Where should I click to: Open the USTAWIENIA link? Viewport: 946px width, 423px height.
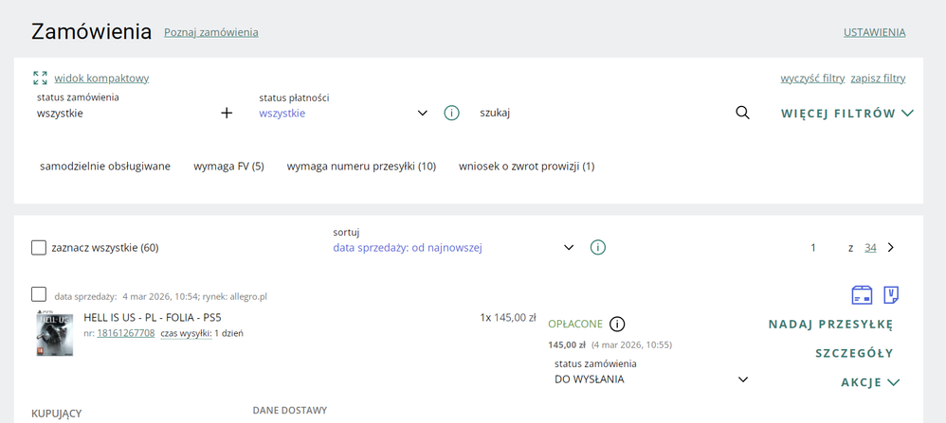coord(874,32)
